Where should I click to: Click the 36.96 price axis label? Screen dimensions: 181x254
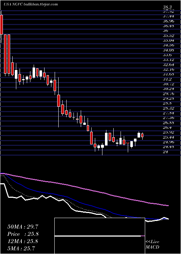coord(168,21)
